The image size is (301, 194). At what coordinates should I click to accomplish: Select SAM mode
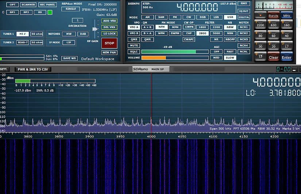point(161,17)
